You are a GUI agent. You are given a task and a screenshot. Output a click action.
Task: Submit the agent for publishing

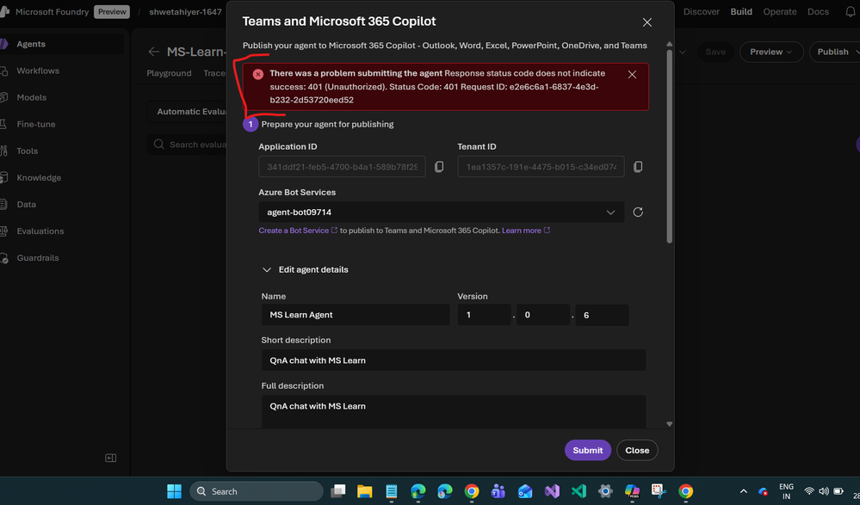coord(587,450)
